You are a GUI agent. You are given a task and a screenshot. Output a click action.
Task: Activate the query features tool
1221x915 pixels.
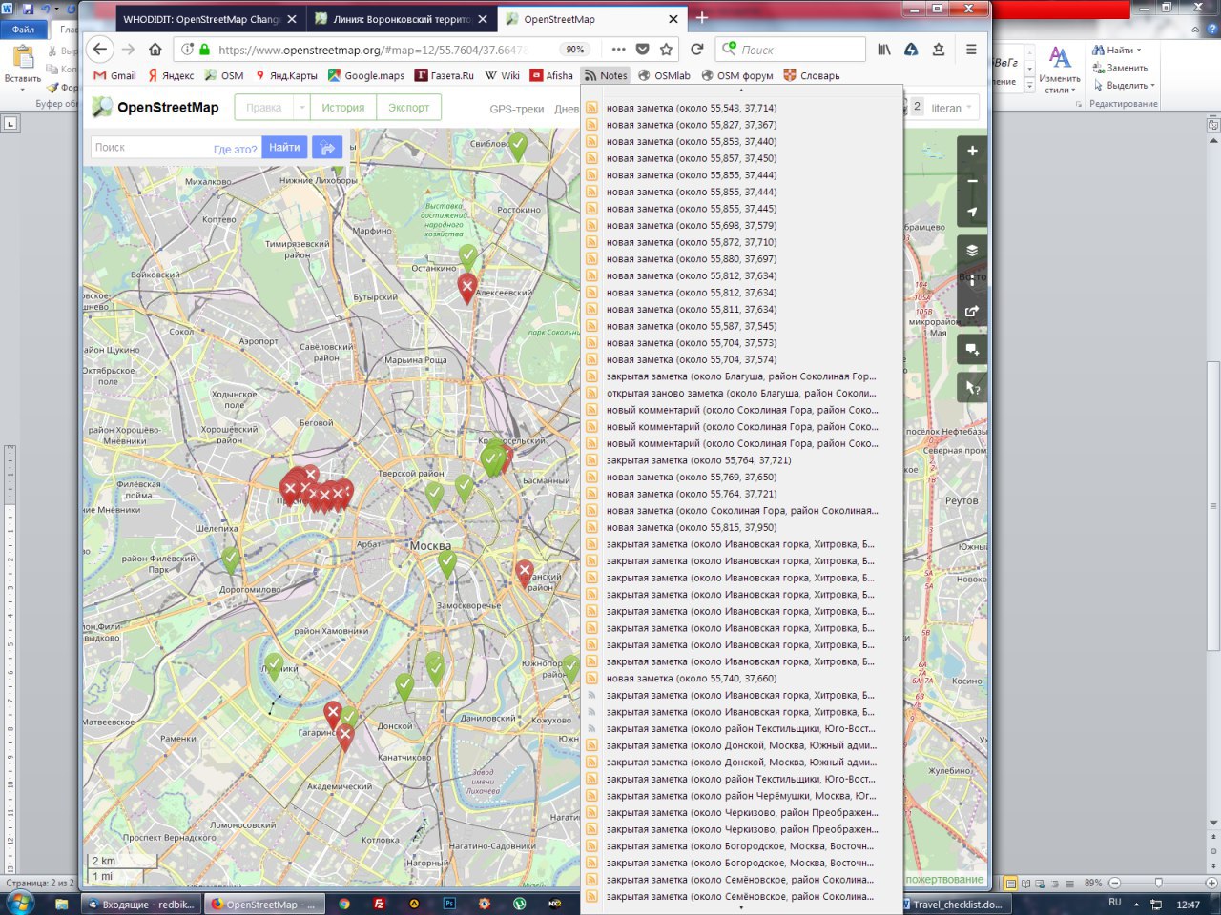972,387
